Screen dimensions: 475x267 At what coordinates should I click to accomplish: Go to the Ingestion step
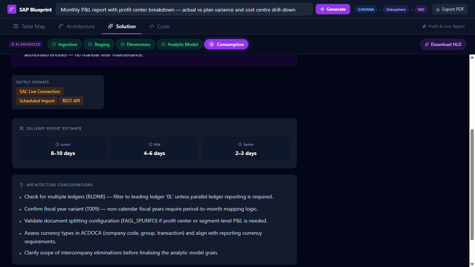point(64,44)
